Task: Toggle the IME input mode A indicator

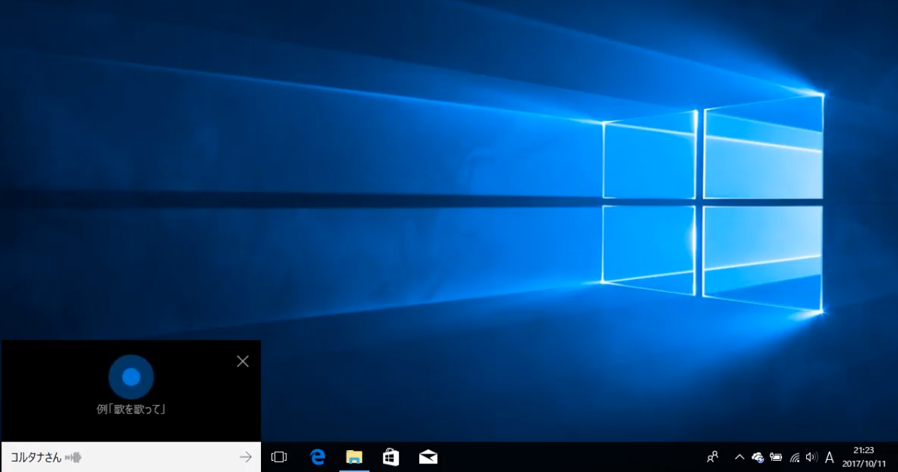Action: tap(829, 457)
